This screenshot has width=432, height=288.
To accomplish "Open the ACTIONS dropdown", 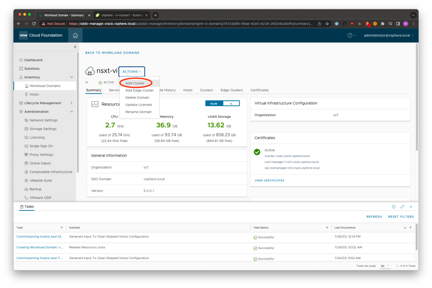I will coord(132,71).
